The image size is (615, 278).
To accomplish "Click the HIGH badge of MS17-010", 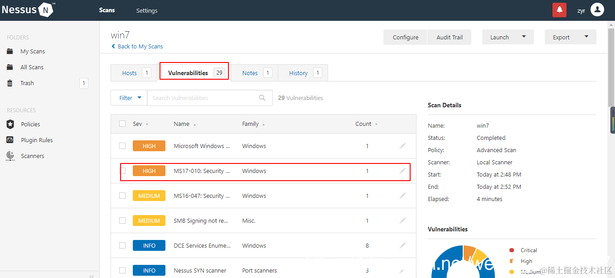I will [x=149, y=171].
